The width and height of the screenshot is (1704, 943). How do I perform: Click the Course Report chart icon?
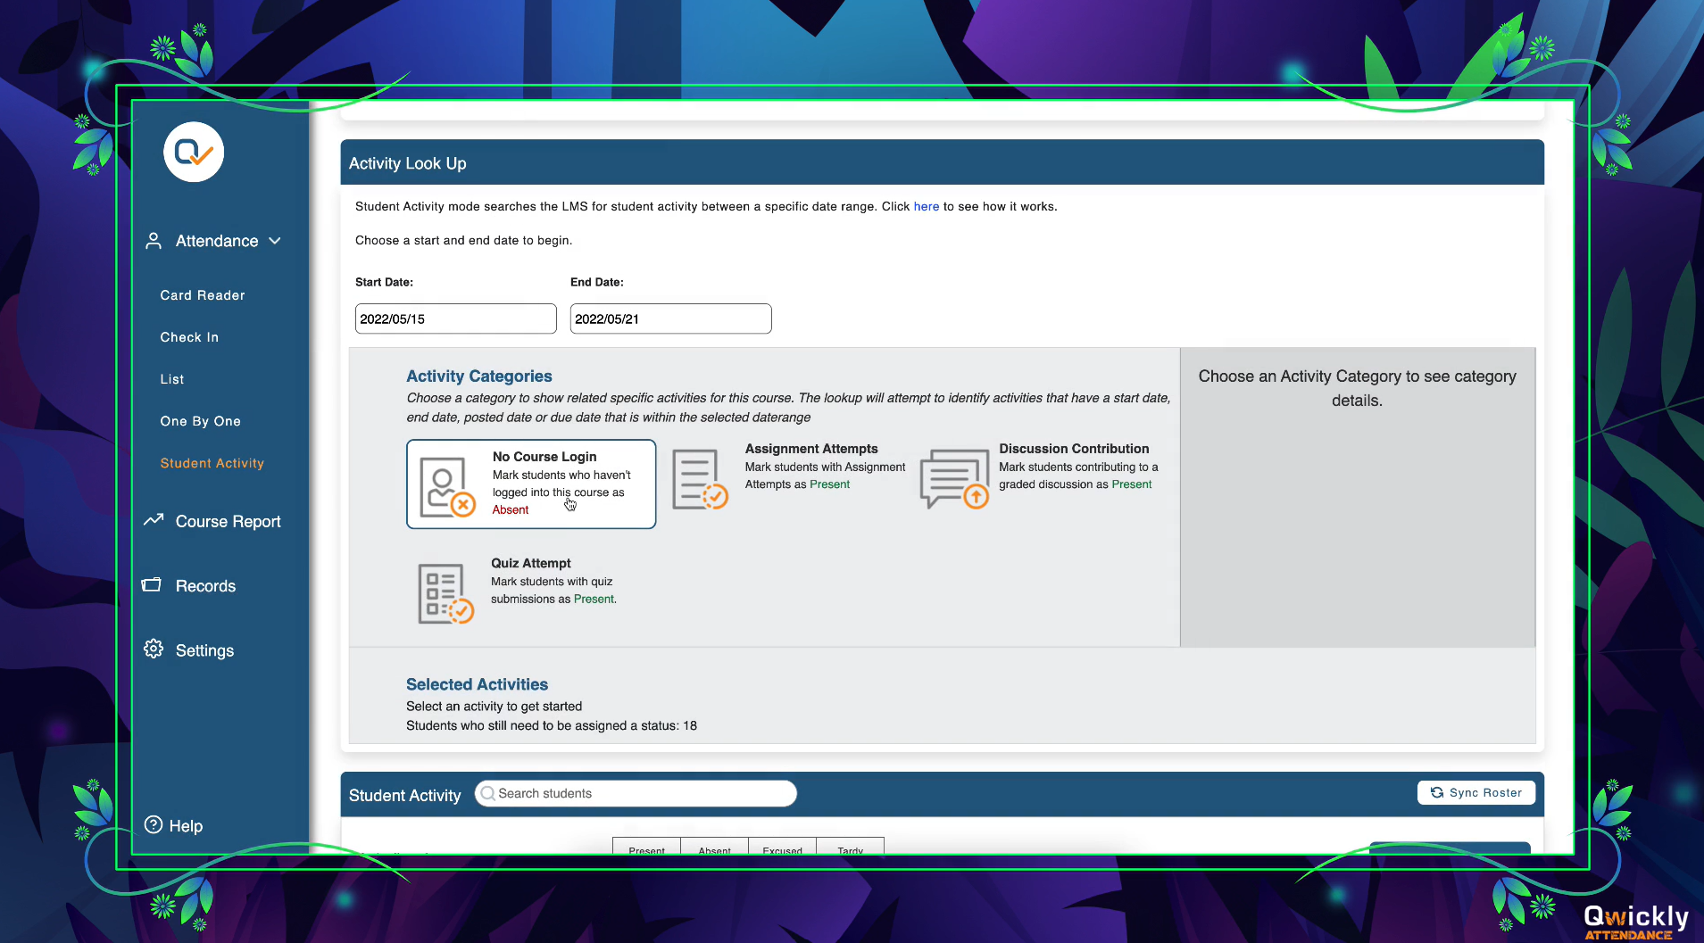point(154,520)
